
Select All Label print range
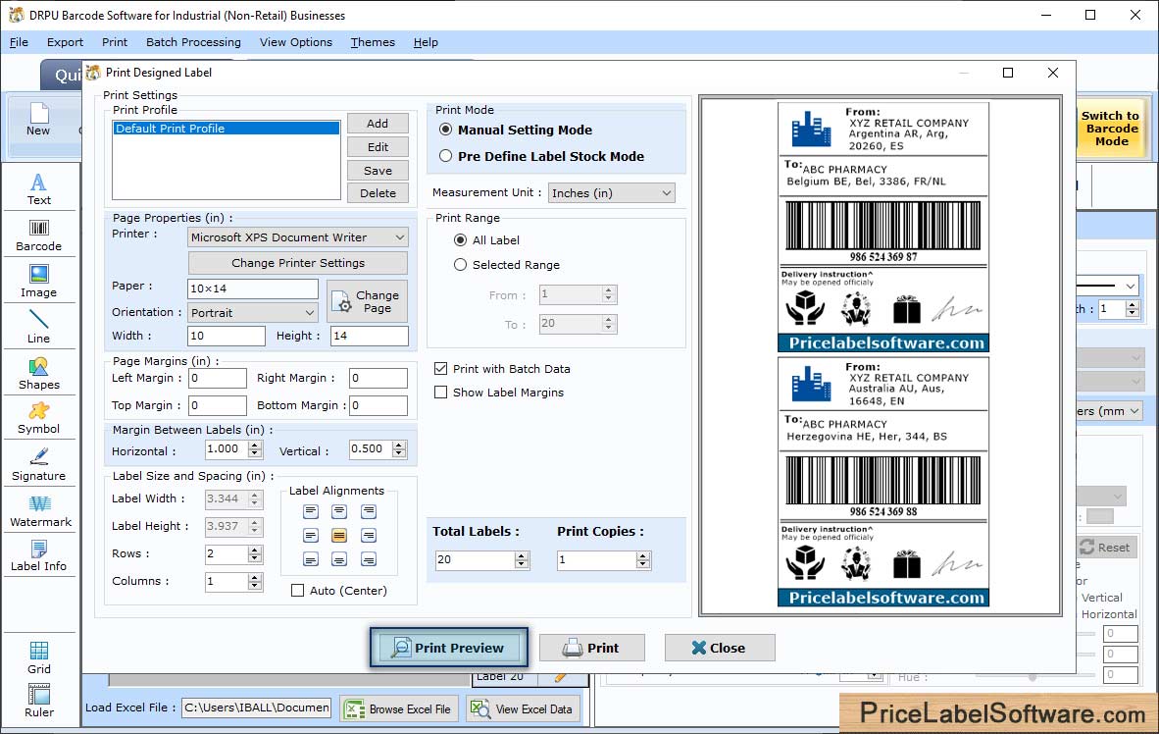[461, 240]
